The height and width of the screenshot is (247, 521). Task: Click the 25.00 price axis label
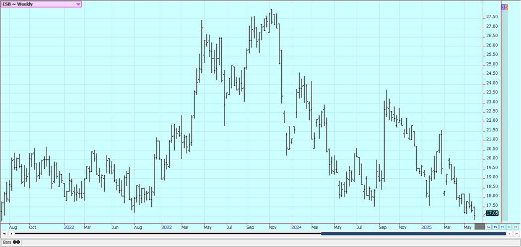point(492,64)
